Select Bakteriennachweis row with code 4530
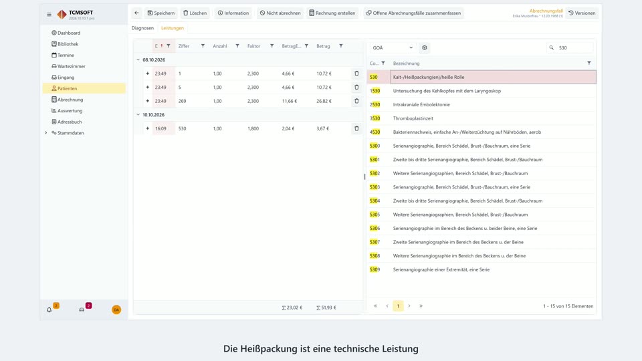The height and width of the screenshot is (361, 642). tap(481, 132)
